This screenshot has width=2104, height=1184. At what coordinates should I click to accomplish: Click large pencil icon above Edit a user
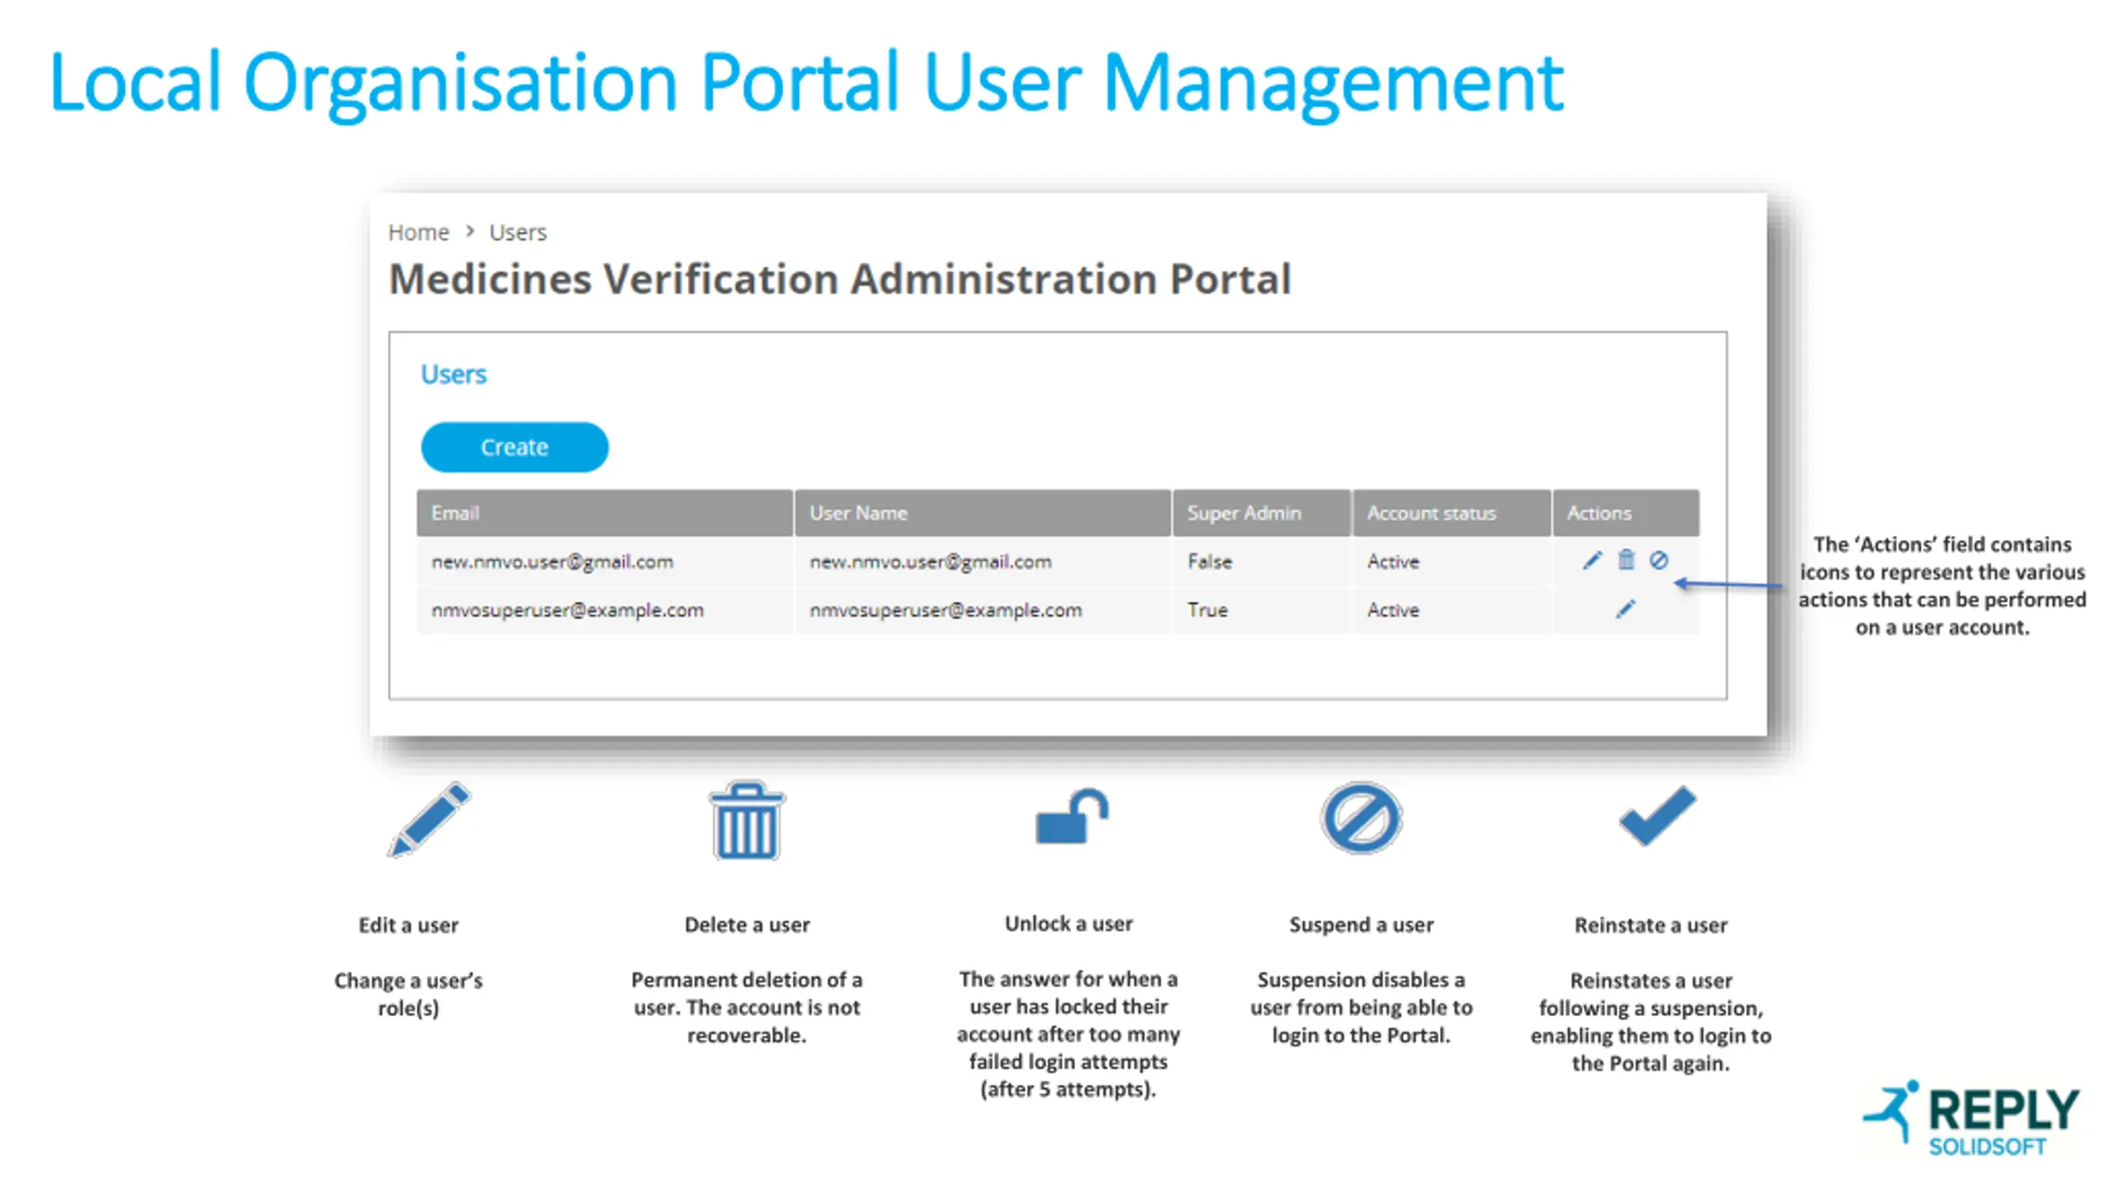[x=430, y=820]
